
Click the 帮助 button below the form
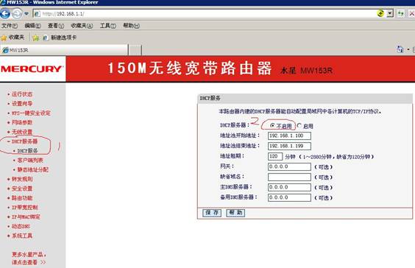pos(235,213)
